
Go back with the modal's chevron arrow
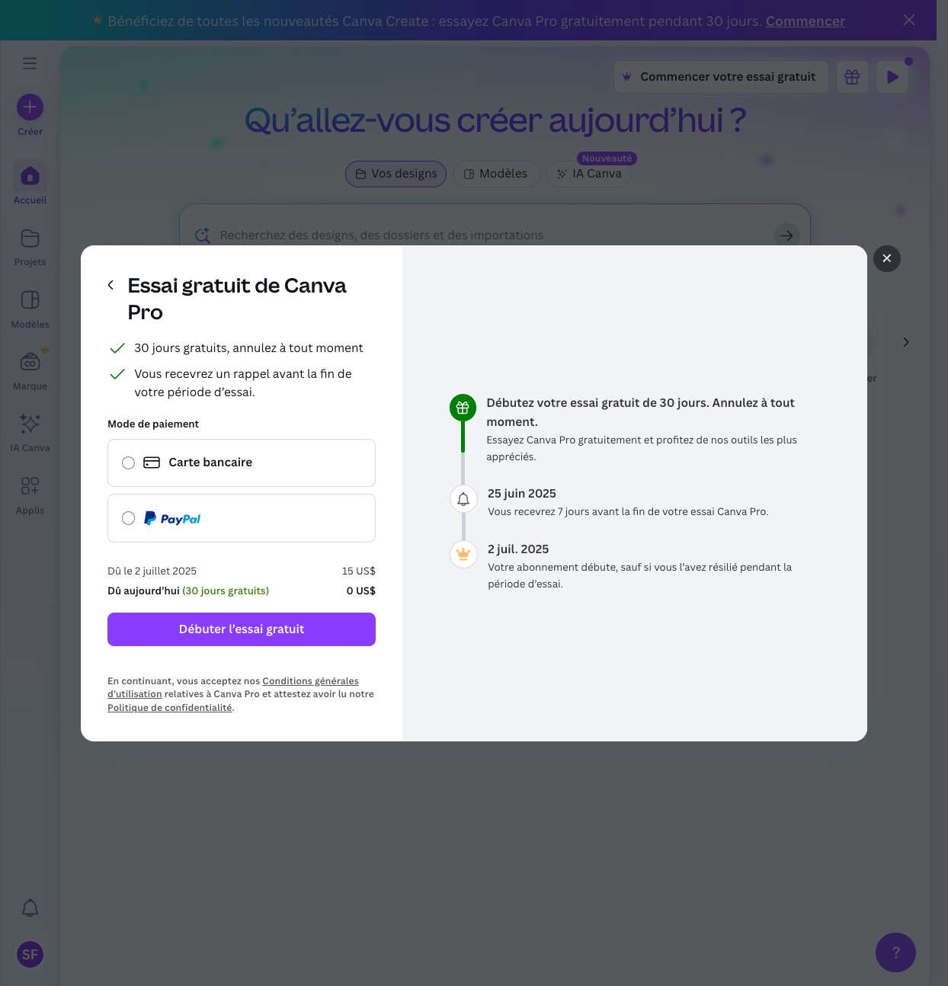tap(110, 285)
